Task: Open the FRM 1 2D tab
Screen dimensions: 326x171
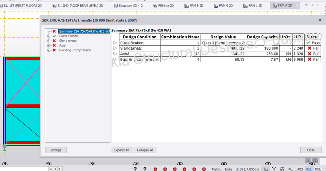Action: [x=253, y=6]
